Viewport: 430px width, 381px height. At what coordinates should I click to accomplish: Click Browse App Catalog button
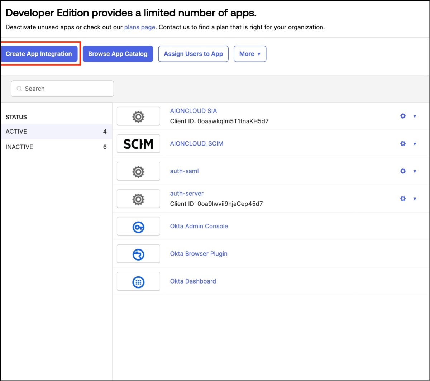[x=118, y=54]
